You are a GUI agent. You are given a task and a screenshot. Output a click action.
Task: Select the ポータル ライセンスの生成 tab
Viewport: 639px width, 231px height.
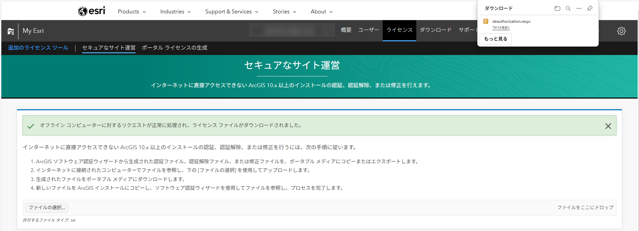174,48
